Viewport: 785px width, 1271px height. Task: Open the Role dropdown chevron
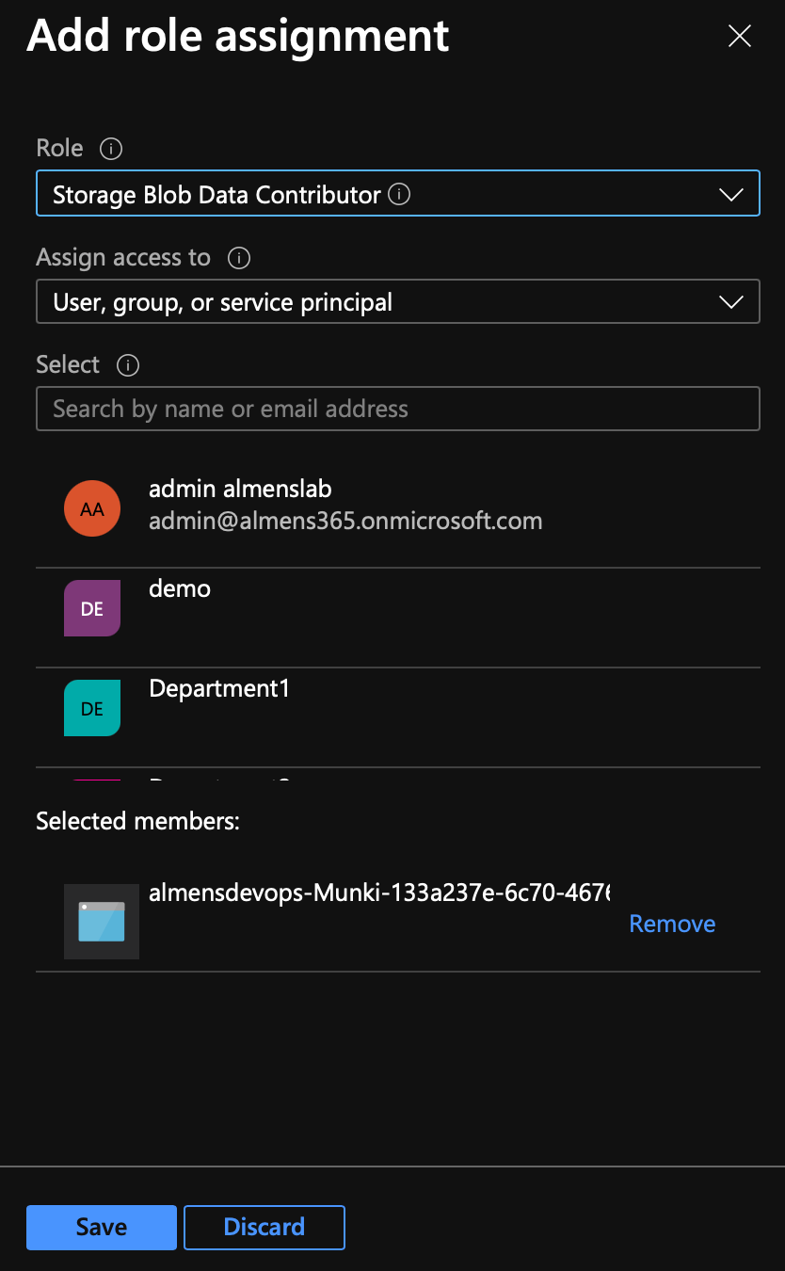coord(730,195)
